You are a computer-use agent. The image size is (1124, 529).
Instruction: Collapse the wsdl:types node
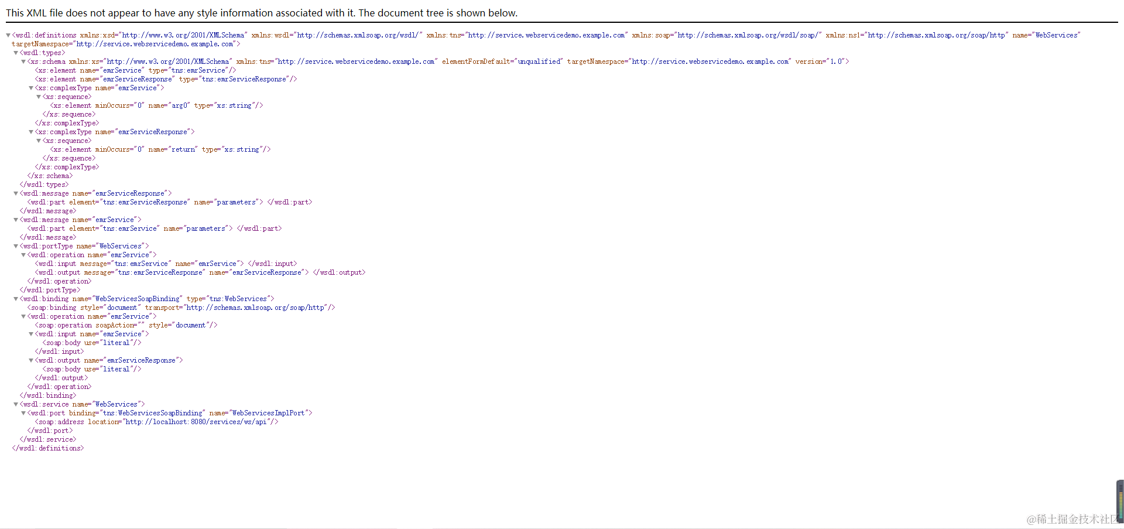point(16,53)
